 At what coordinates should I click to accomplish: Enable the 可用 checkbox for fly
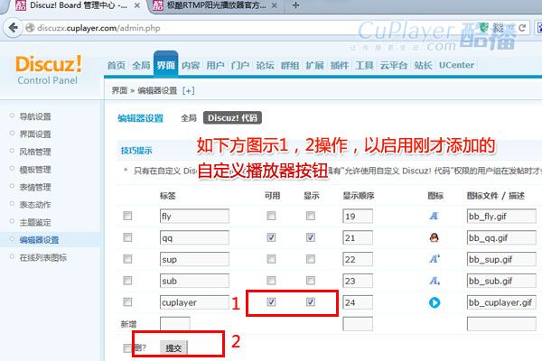pyautogui.click(x=271, y=216)
